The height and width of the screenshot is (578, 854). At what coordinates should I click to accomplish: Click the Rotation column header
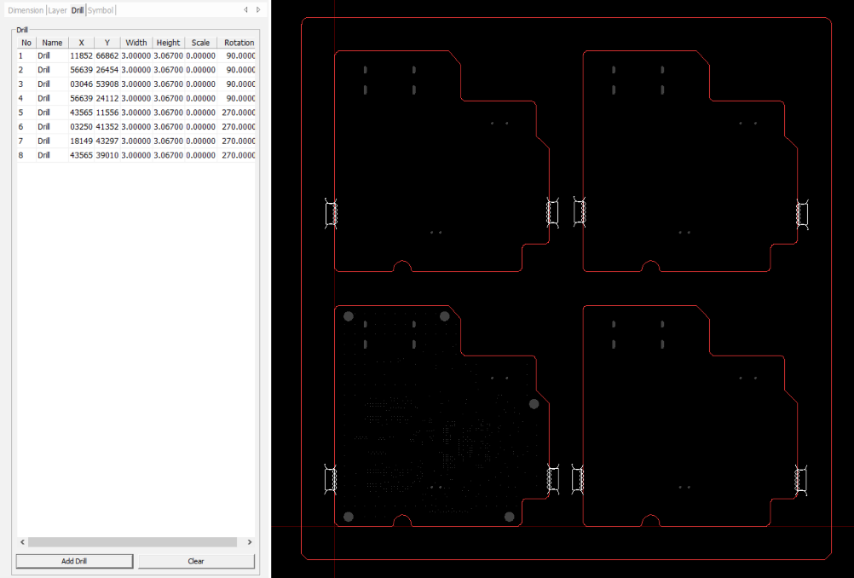click(238, 42)
